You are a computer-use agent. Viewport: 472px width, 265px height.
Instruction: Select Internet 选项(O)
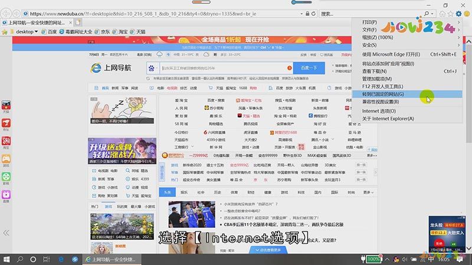(x=407, y=111)
